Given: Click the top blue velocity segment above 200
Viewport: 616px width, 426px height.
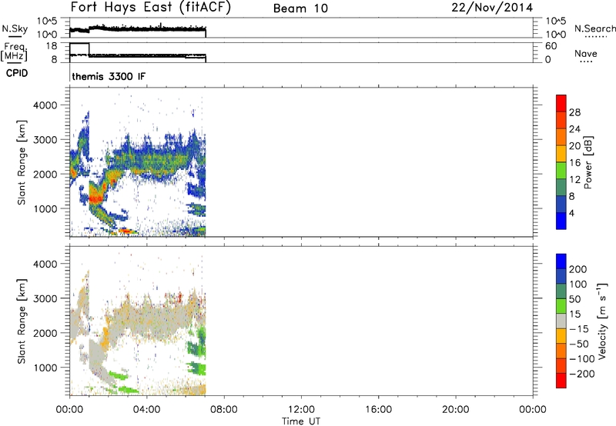Looking at the screenshot, I should tap(561, 261).
